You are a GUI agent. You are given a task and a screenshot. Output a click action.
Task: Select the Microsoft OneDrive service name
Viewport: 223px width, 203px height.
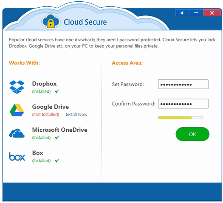(60, 130)
